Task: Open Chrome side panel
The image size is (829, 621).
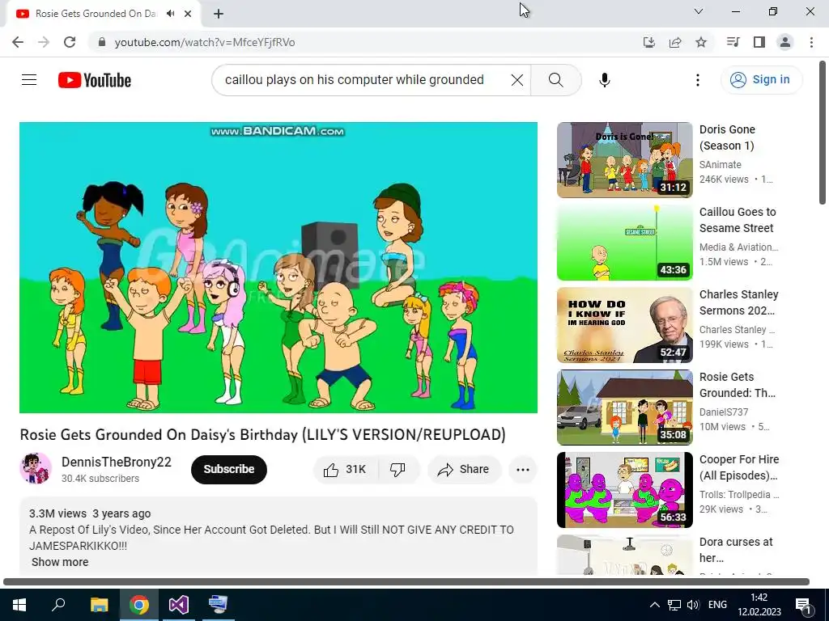Action: 759,42
